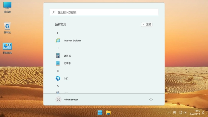
Task: Select the letter S section header
Action: tap(58, 86)
